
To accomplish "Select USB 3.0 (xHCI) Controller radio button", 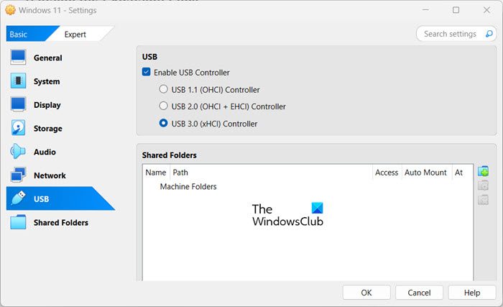I will coord(163,123).
